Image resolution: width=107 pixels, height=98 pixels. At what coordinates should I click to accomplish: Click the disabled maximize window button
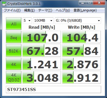coord(90,3)
